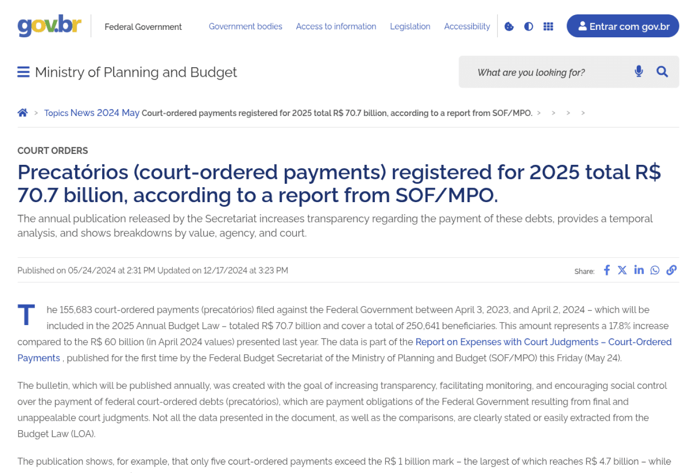Click the Entrar com gov.br button
The width and height of the screenshot is (697, 473).
(623, 26)
